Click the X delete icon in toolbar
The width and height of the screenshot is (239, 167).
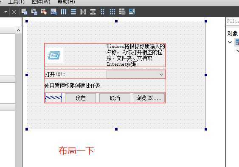(x=14, y=12)
